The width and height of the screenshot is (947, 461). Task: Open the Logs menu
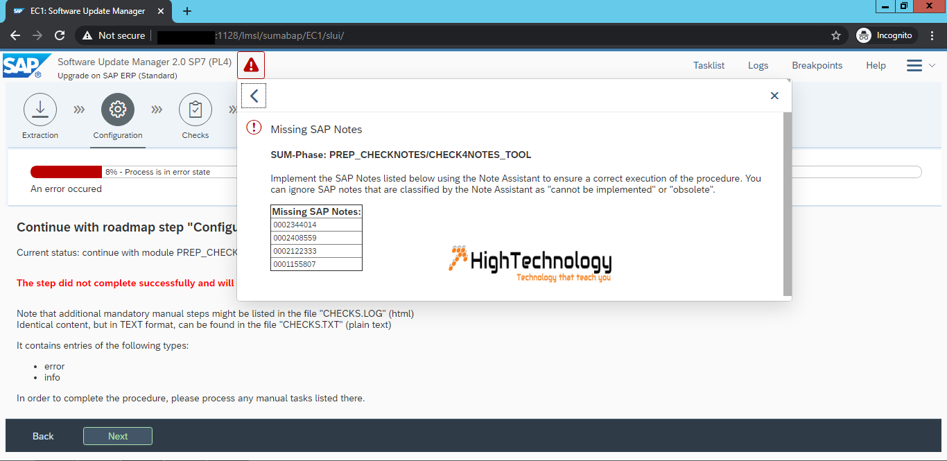click(x=758, y=65)
